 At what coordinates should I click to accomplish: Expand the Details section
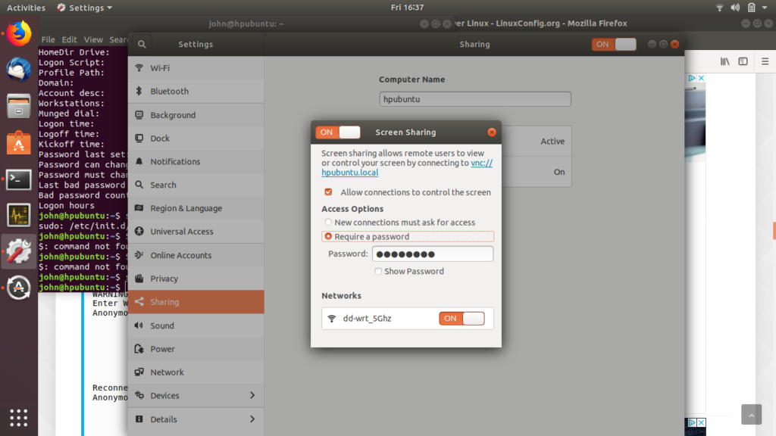pyautogui.click(x=167, y=419)
